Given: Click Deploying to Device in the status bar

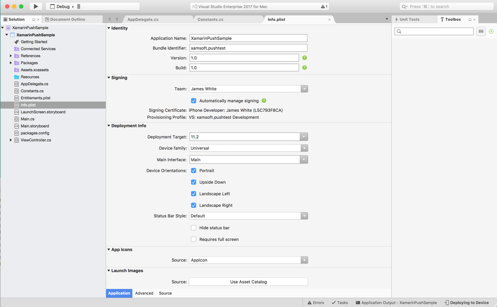Looking at the screenshot, I should [467, 303].
